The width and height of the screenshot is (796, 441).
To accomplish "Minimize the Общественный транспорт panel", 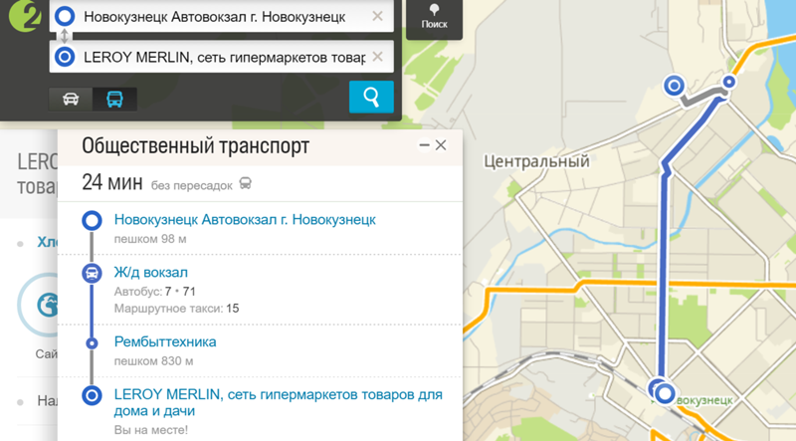I will 425,145.
